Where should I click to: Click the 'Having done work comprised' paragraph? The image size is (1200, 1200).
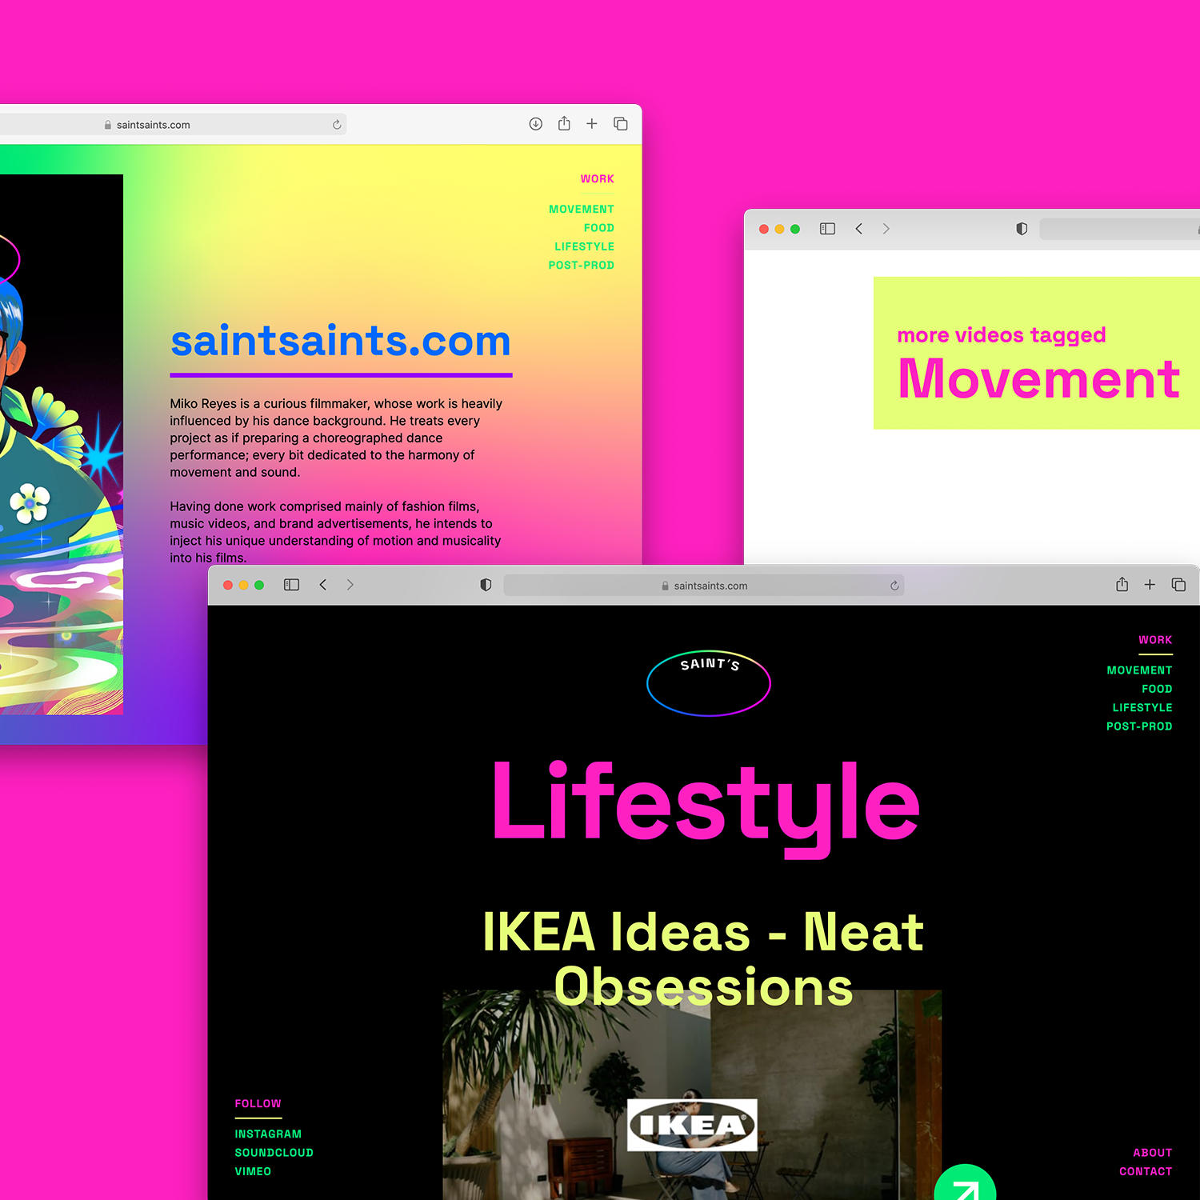point(335,532)
